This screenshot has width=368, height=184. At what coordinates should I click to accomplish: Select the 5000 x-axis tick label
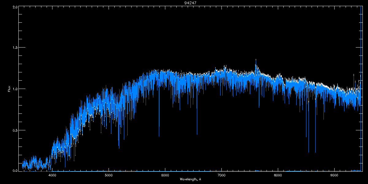[109, 175]
